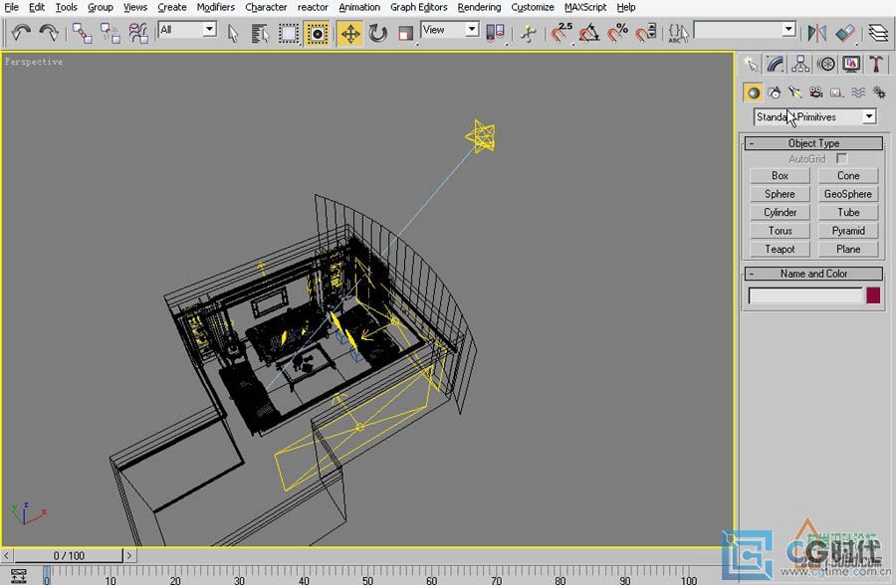
Task: Open the Graph Editors menu
Action: point(419,7)
